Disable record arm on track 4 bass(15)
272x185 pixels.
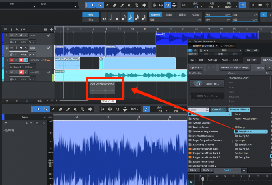21,71
